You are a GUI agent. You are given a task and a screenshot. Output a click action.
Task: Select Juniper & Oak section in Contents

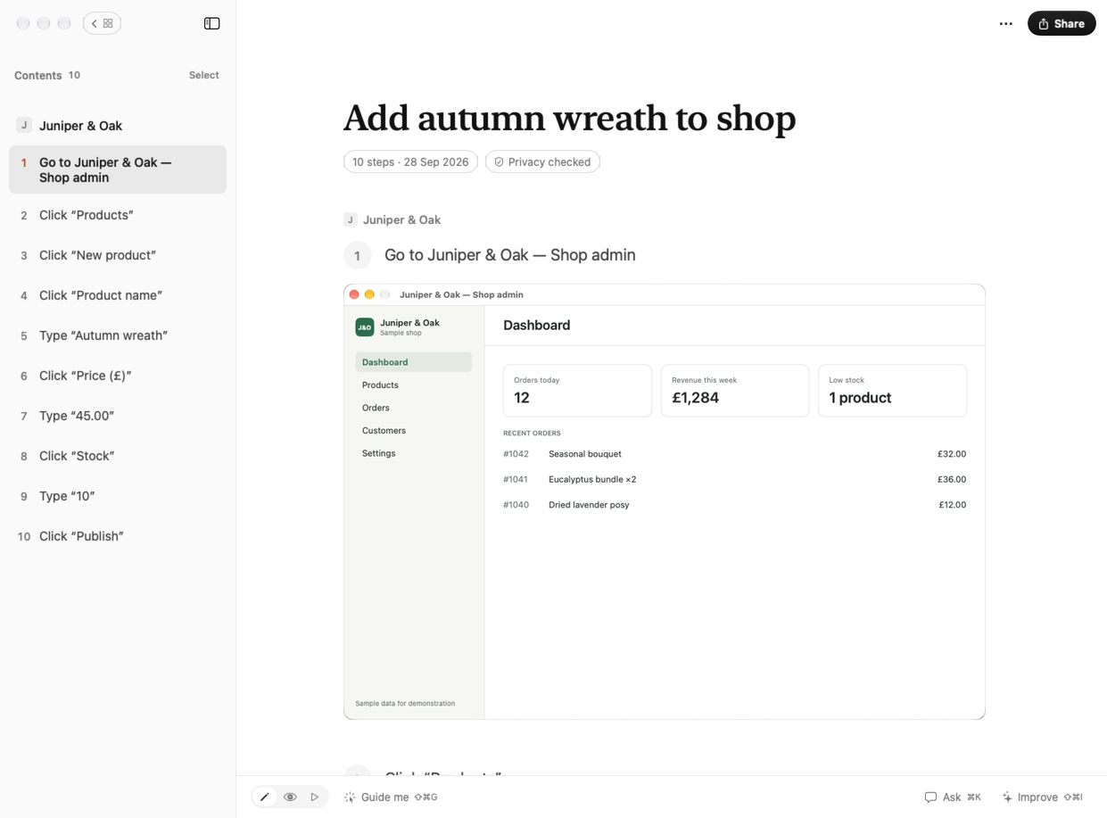pos(118,126)
